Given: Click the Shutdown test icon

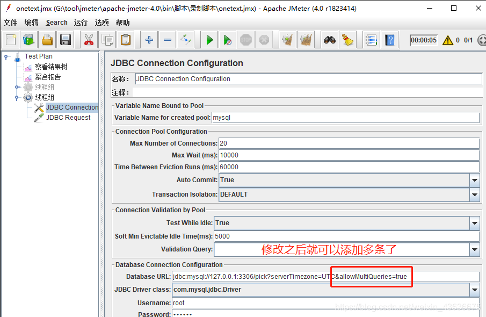Looking at the screenshot, I should point(264,40).
